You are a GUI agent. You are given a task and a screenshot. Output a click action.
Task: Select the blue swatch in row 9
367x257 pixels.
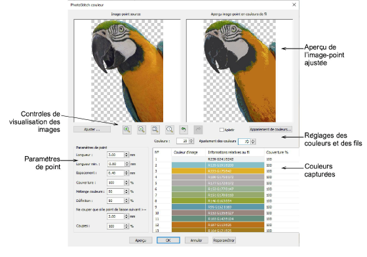[189, 207]
